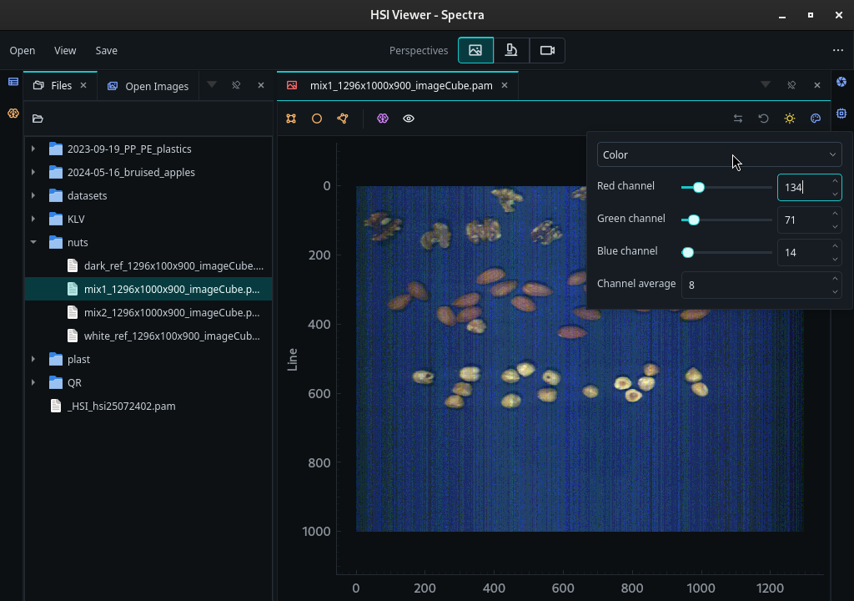Increment the Red channel value
Image resolution: width=854 pixels, height=601 pixels.
point(835,181)
